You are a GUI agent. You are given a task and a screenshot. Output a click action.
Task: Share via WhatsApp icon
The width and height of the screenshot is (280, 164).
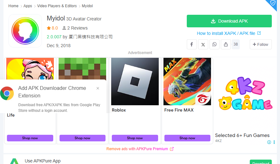214,44
